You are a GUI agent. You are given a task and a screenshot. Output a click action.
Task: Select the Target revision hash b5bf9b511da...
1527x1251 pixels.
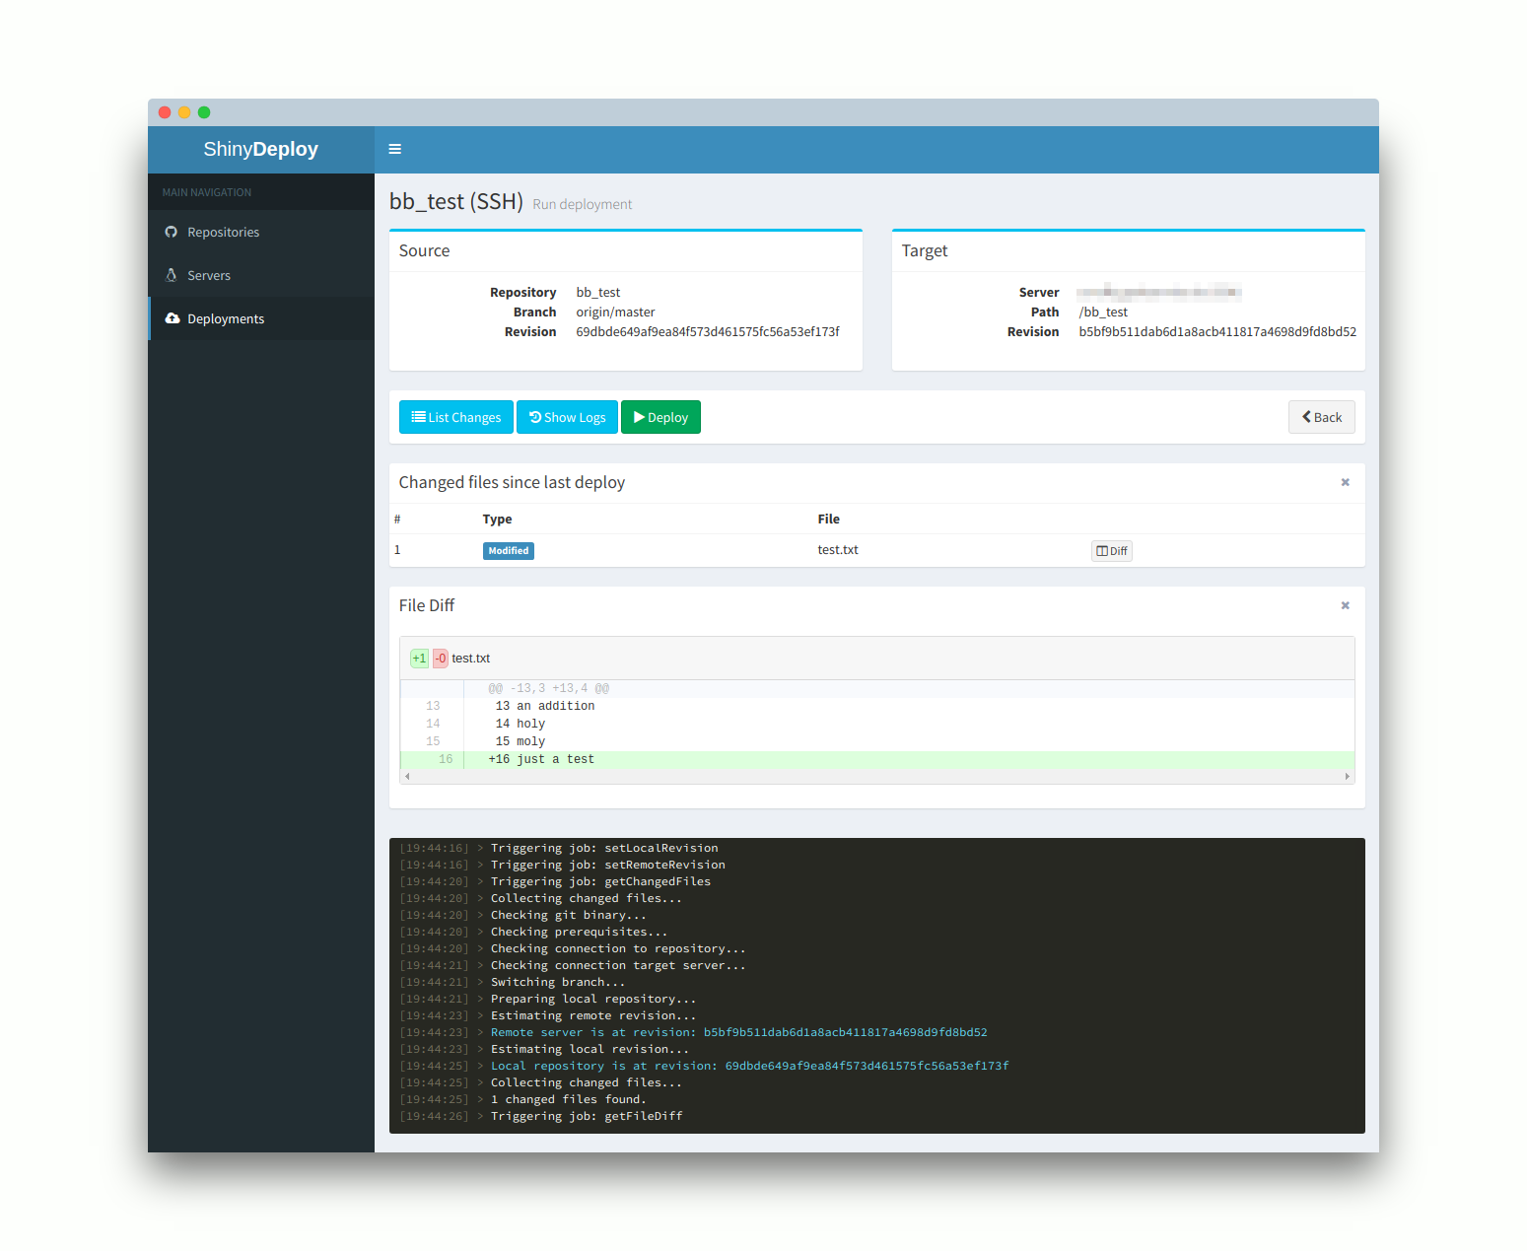tap(1217, 332)
